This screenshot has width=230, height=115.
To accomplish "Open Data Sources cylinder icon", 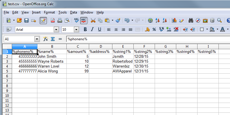I will point(212,20).
